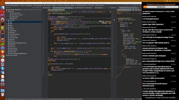Select .htaccess.restore file in Project tree
The image size is (179, 100).
15,34
